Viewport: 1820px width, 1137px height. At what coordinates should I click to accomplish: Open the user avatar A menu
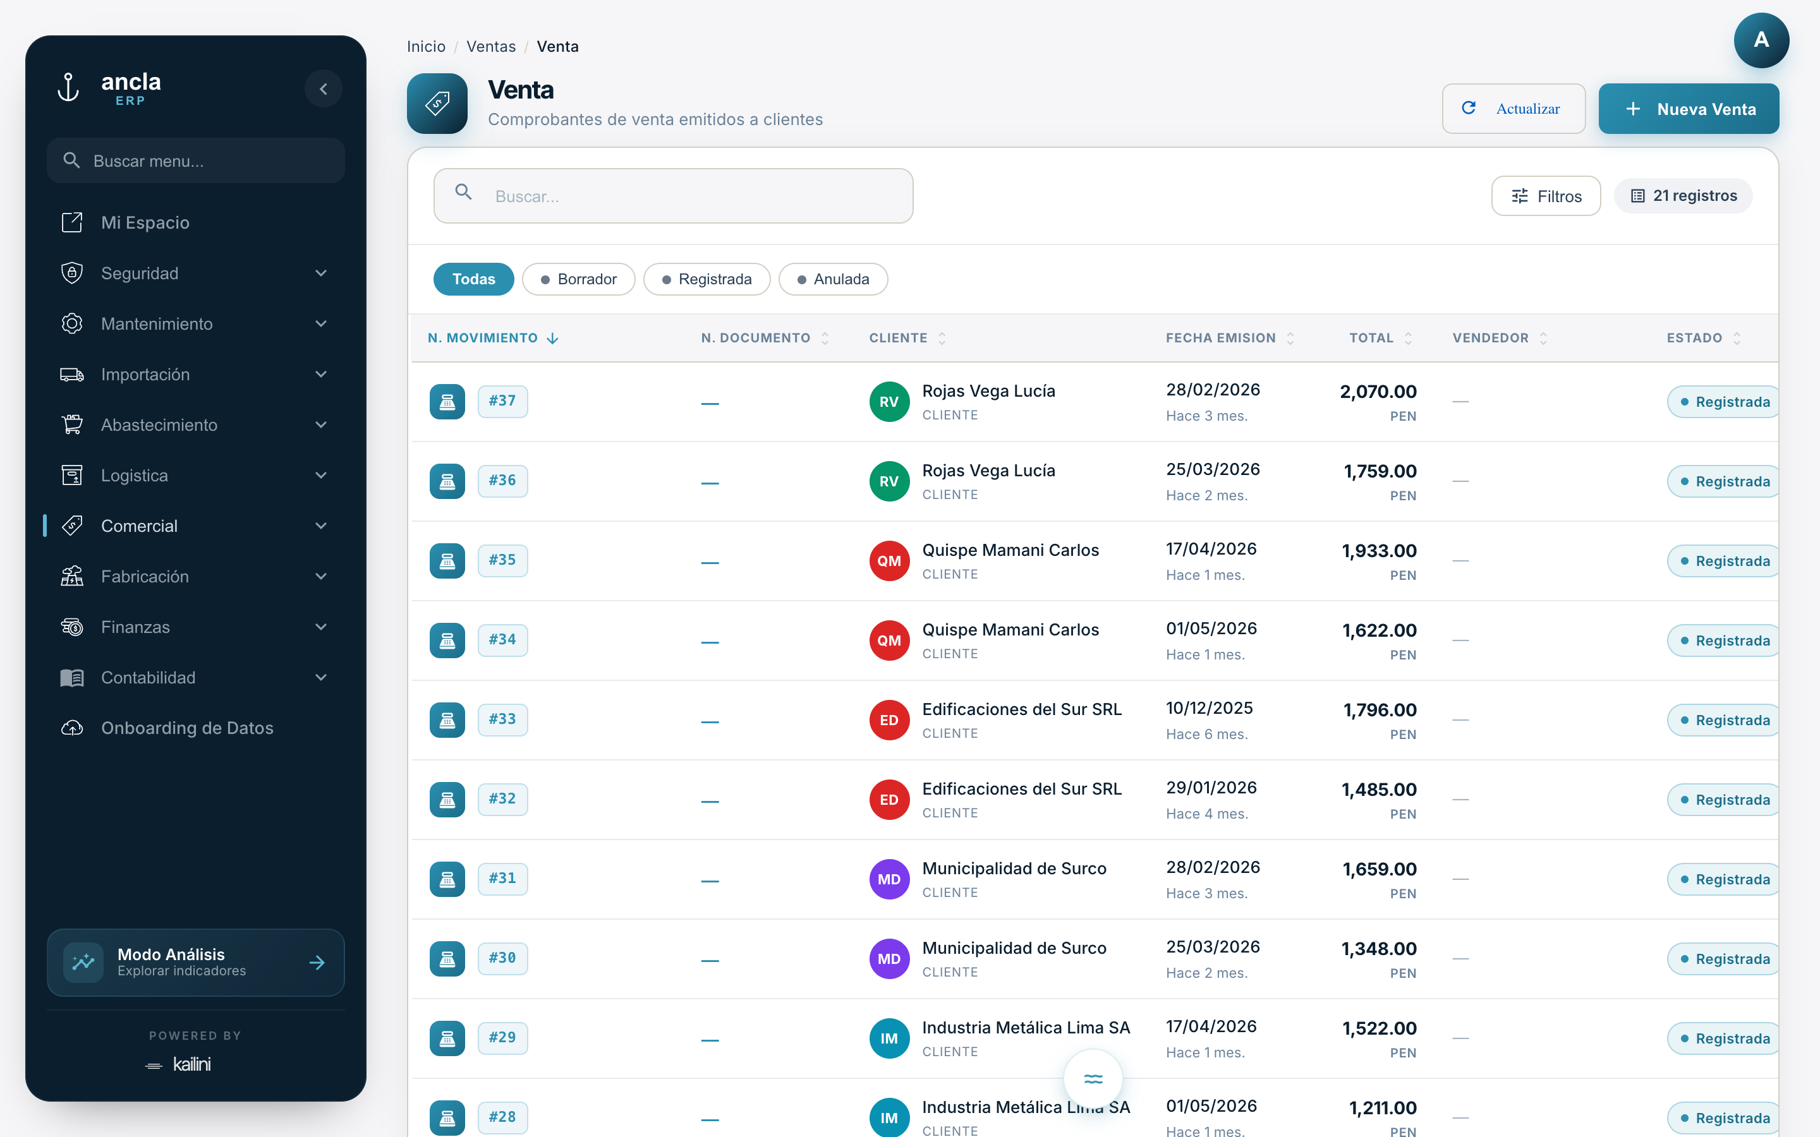1761,40
